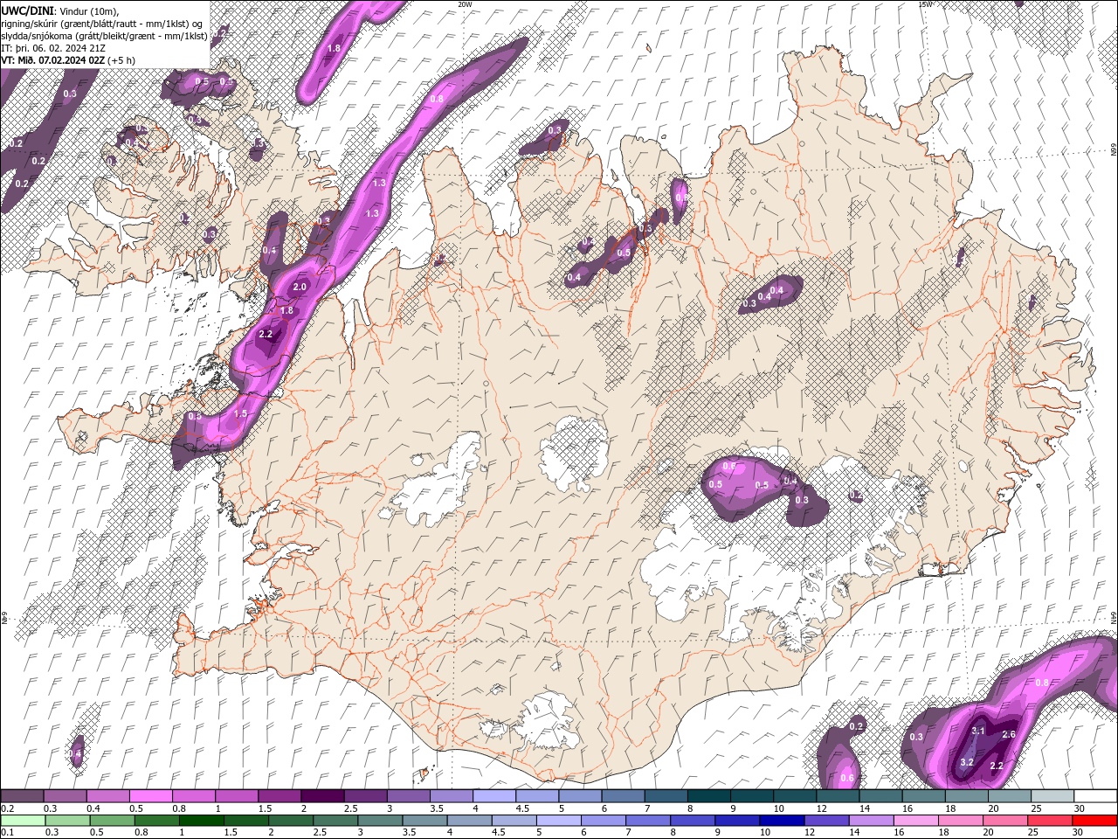This screenshot has width=1118, height=839.
Task: Select the 3–3.5 grey-green rain swatch
Action: point(380,821)
